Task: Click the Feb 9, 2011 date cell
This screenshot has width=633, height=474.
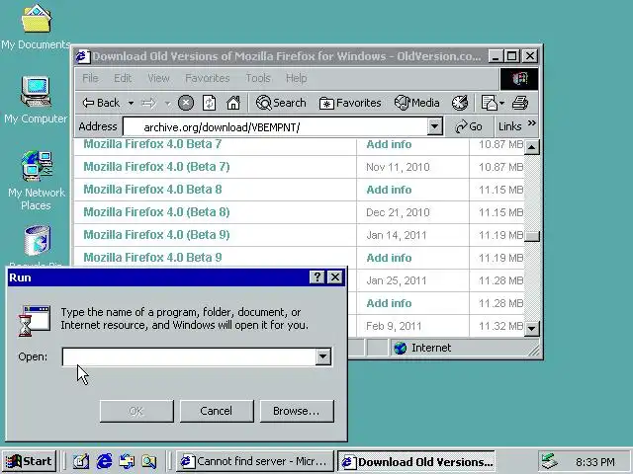Action: pyautogui.click(x=394, y=326)
